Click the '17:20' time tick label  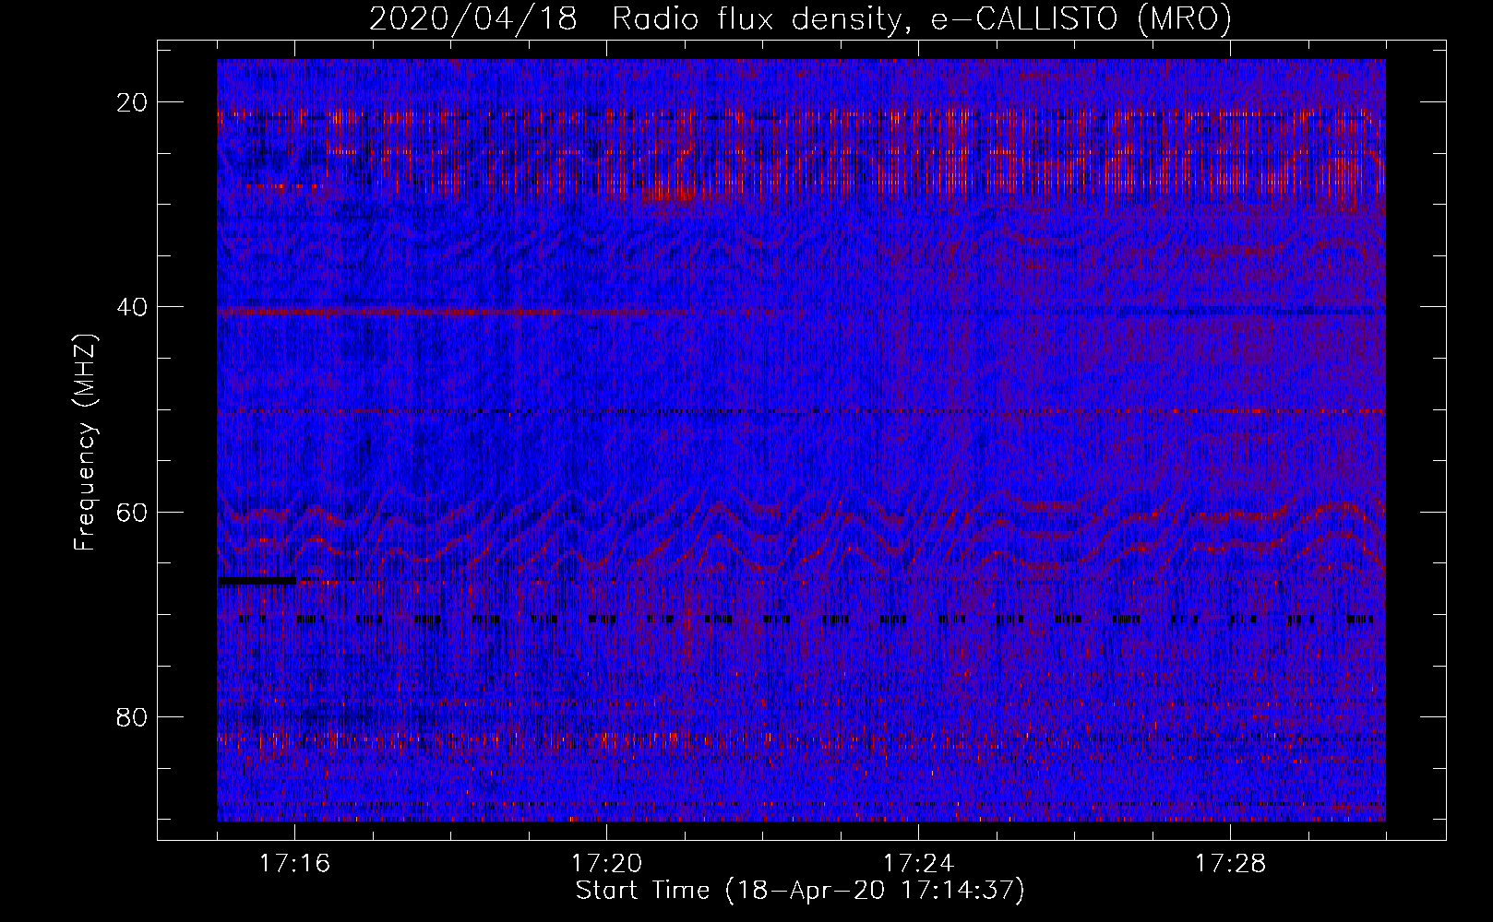(607, 864)
